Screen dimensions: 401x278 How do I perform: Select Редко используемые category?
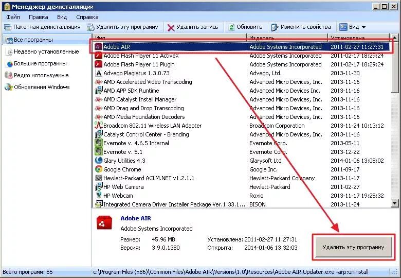tap(41, 75)
